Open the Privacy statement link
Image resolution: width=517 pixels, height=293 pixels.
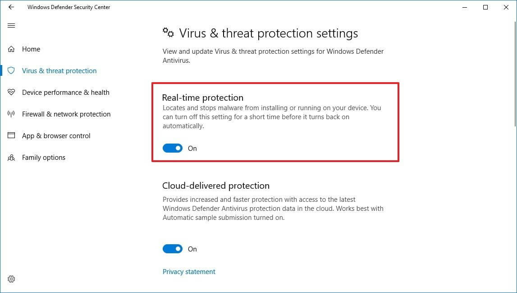coord(188,271)
